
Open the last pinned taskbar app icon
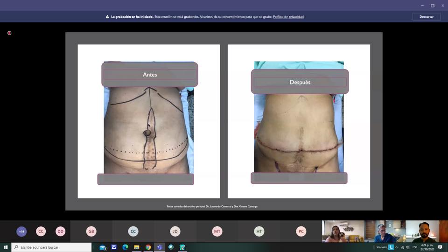pos(182,247)
